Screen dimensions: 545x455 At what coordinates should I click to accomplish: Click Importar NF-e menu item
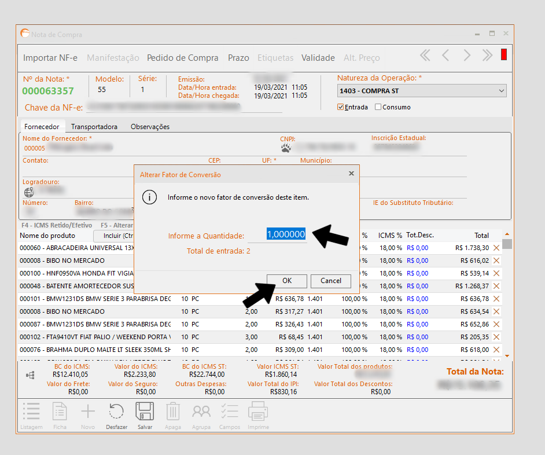[50, 58]
